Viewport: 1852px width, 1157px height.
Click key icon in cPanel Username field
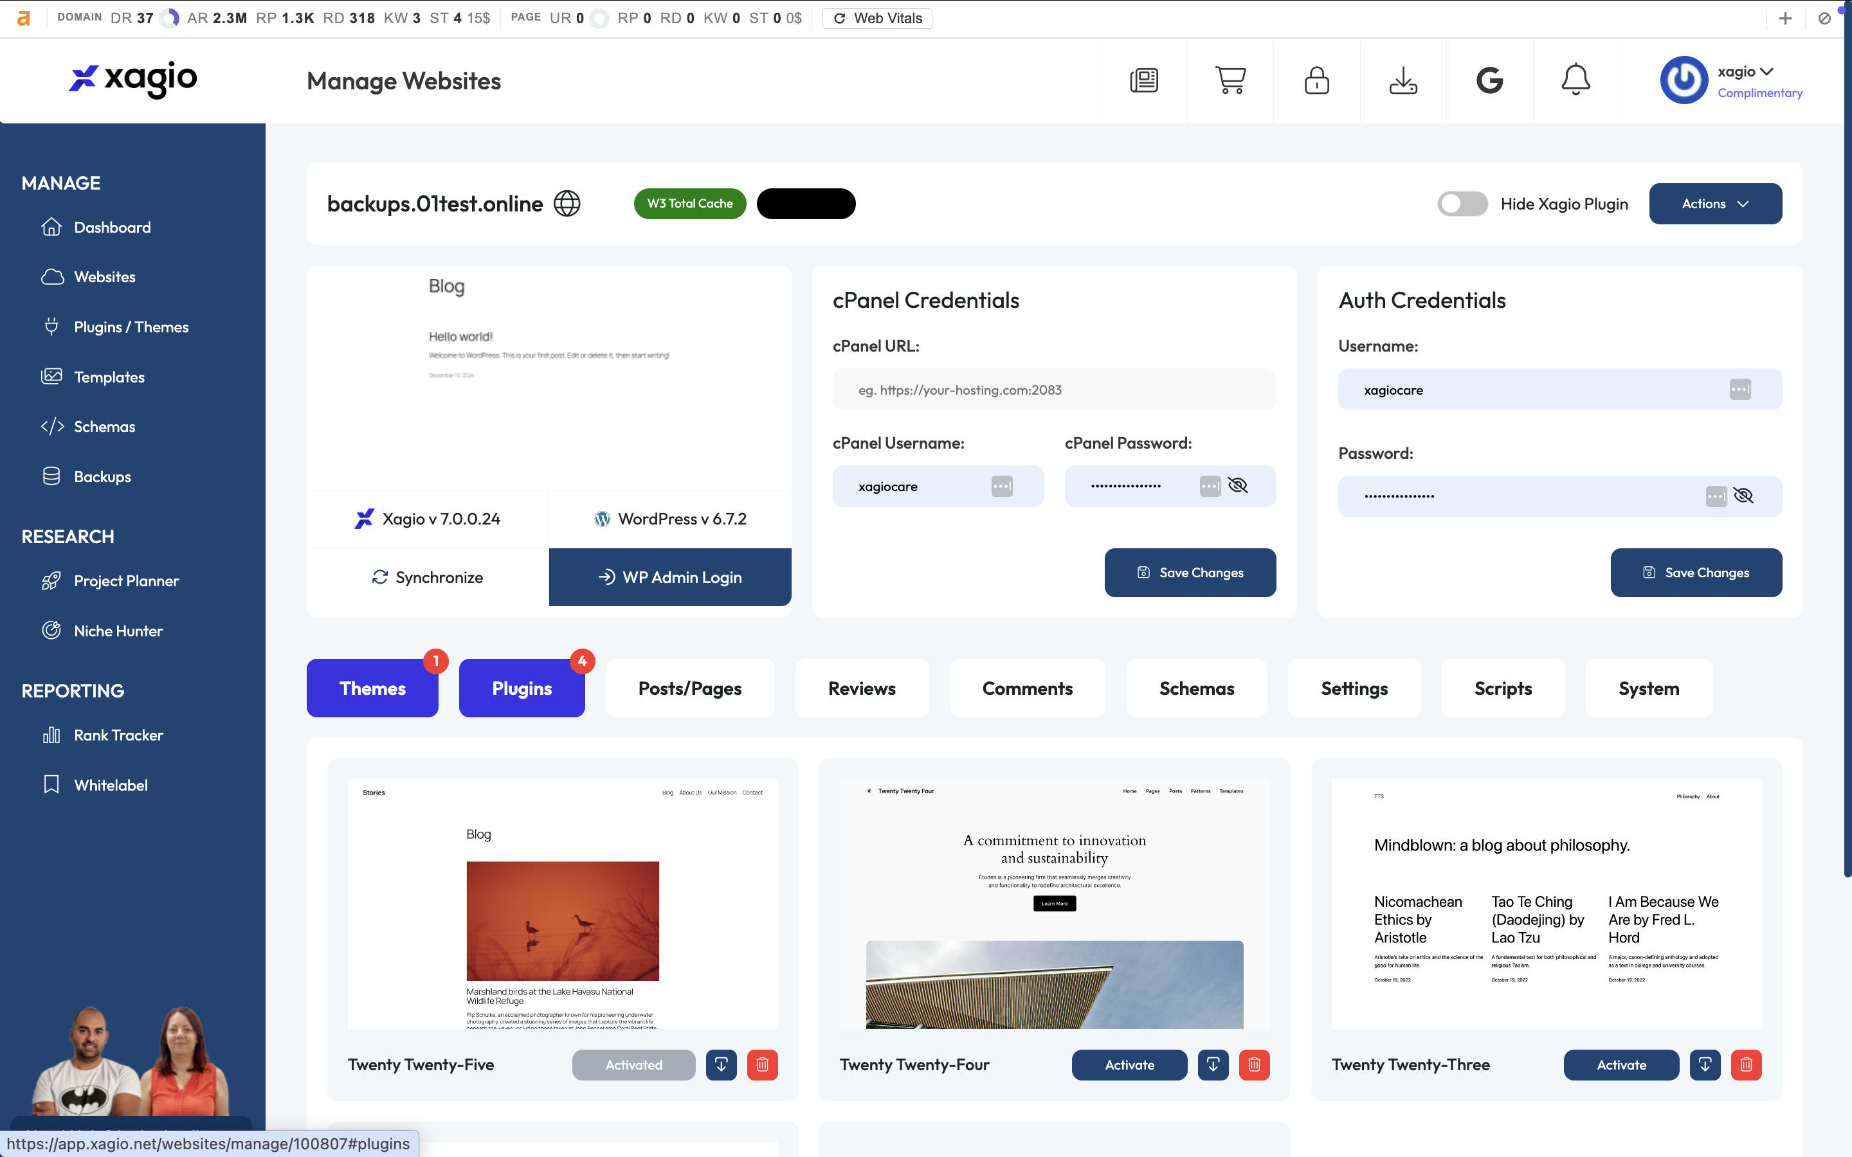(x=1002, y=486)
